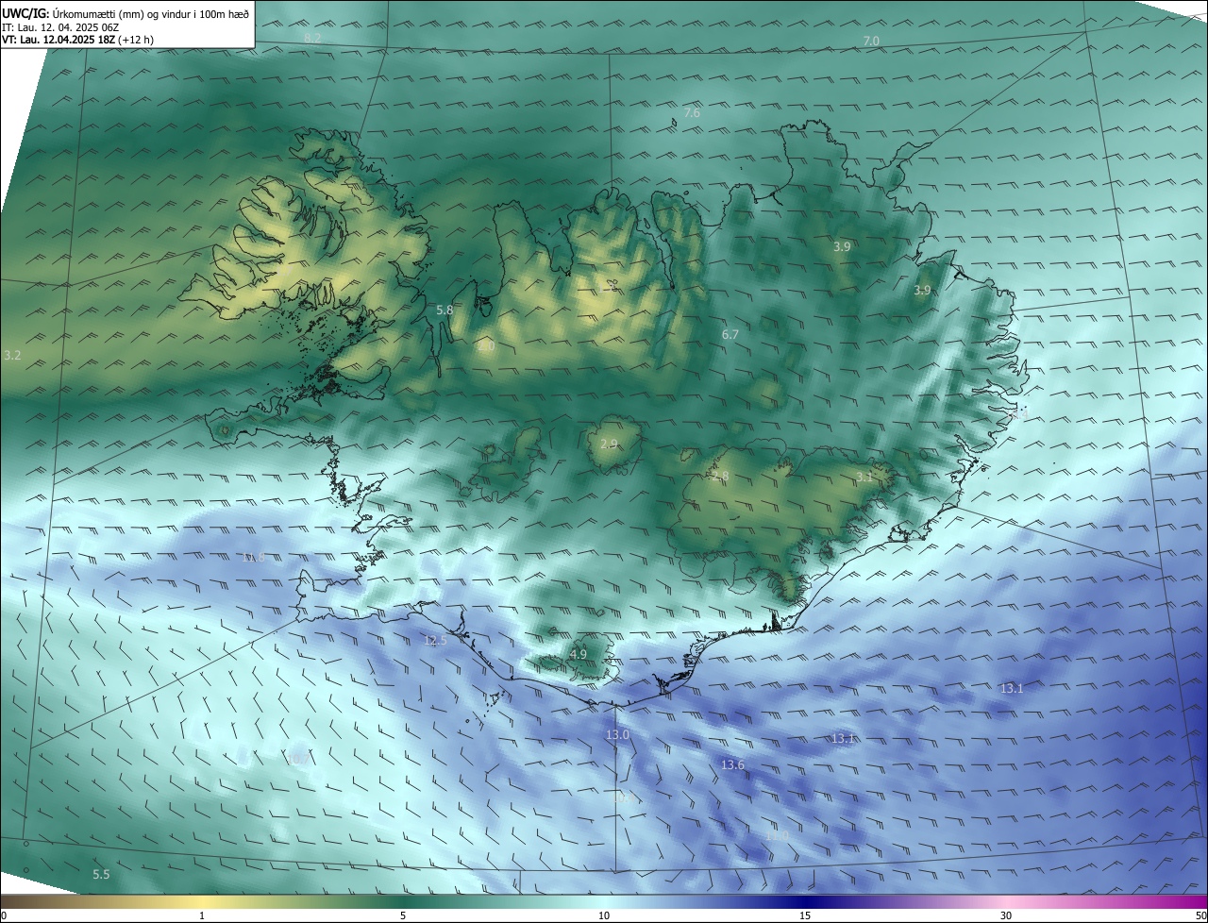Viewport: 1208px width, 923px height.
Task: Click the 5.5 value label over the sea
Action: pyautogui.click(x=101, y=875)
